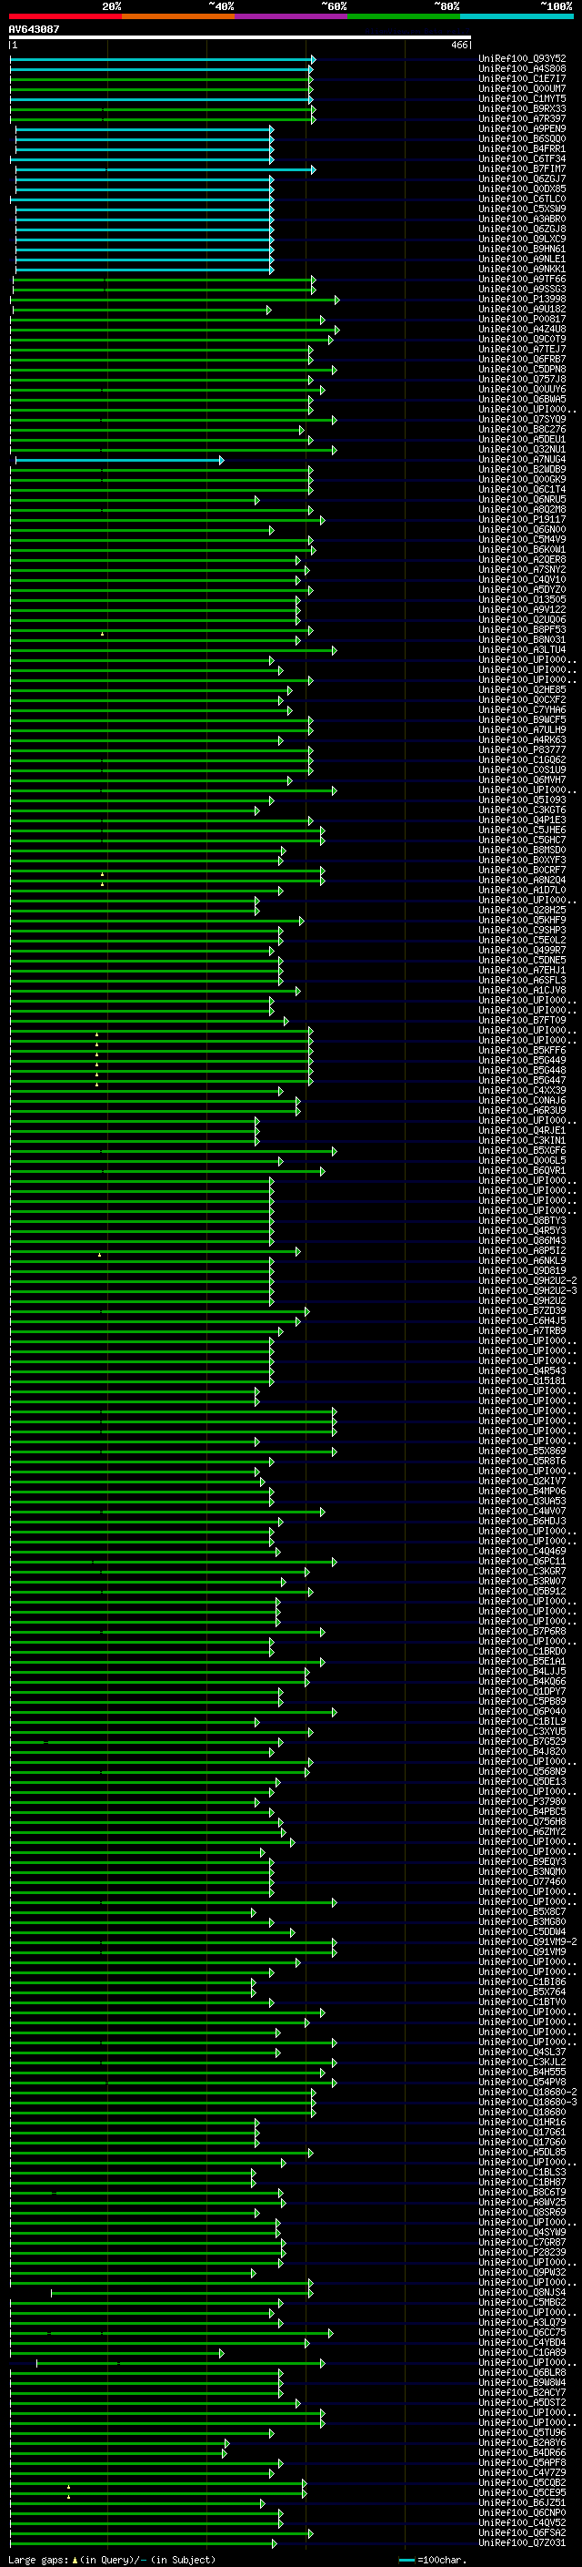
Task: Open hit UniRef100_B9RX33
Action: tap(522, 108)
